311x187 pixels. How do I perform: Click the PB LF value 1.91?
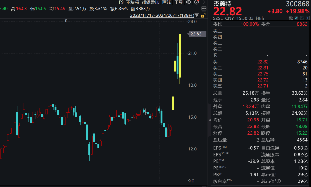point(255,175)
